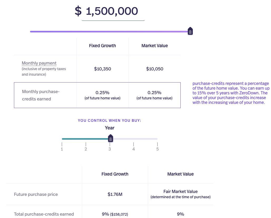This screenshot has height=218, width=271.
Task: Click the purple home price slider track
Action: coord(105,32)
